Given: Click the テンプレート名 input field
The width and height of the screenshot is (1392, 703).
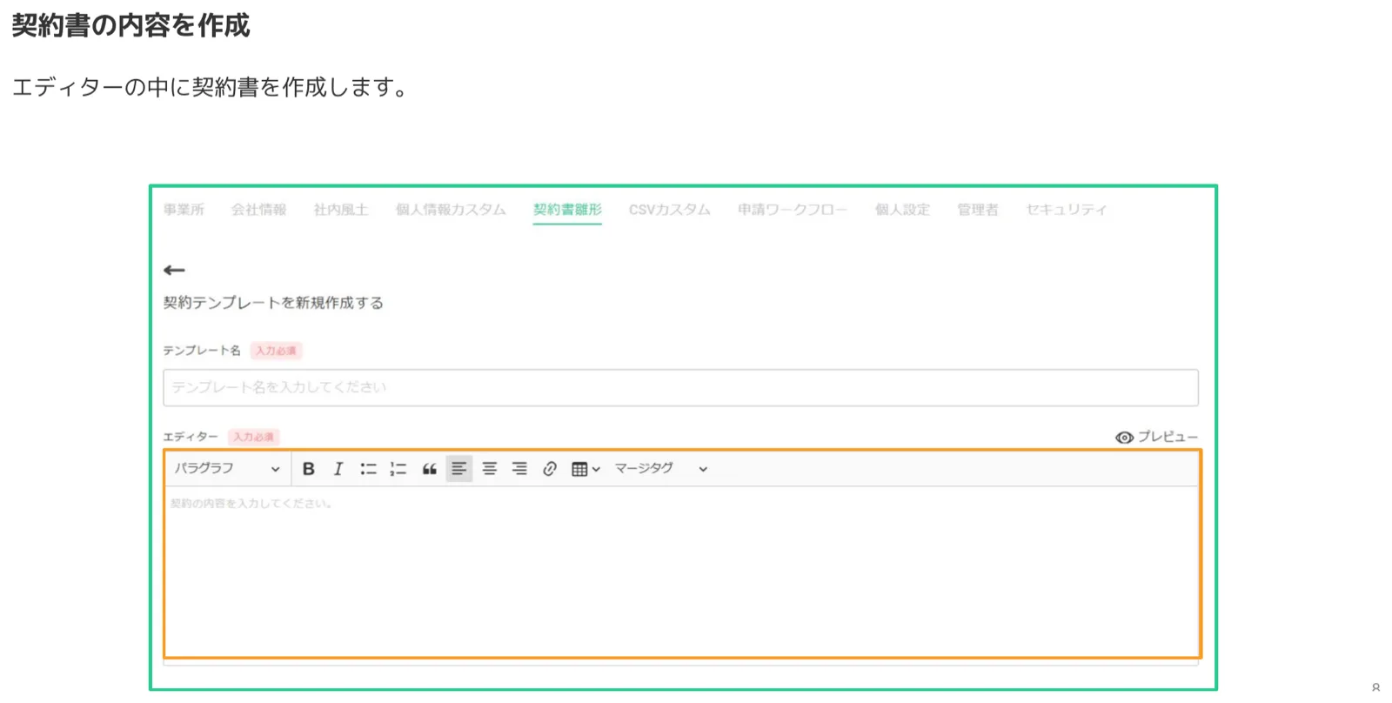Looking at the screenshot, I should [x=680, y=387].
